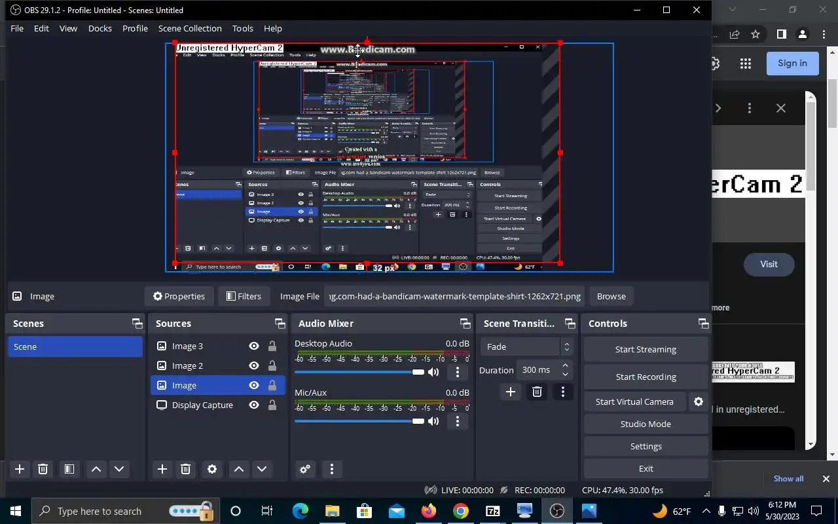Screen dimensions: 838x524
Task: Pop out the Sources dock
Action: (280, 324)
